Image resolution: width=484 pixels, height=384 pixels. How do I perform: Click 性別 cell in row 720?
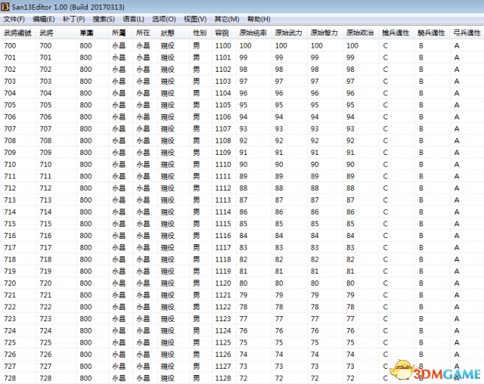(197, 283)
